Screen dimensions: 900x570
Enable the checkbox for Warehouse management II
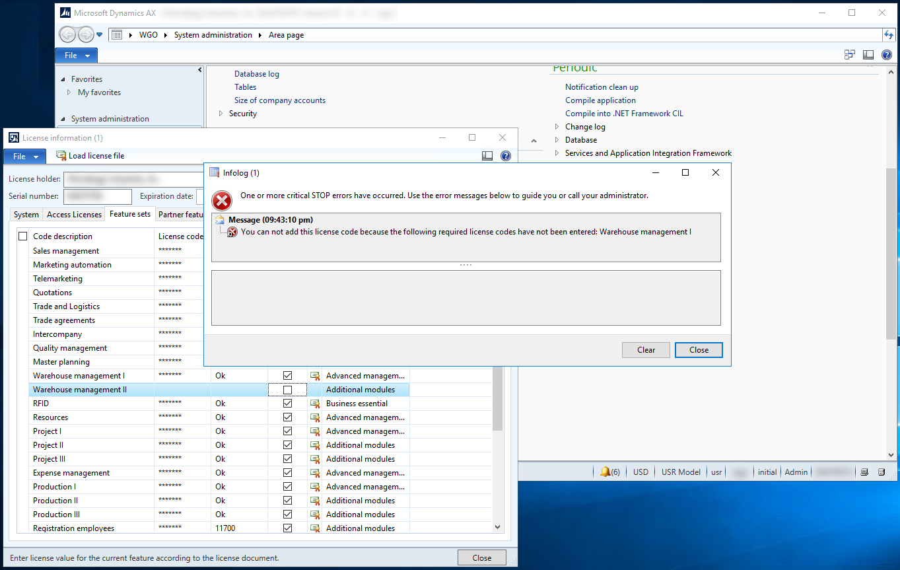287,390
